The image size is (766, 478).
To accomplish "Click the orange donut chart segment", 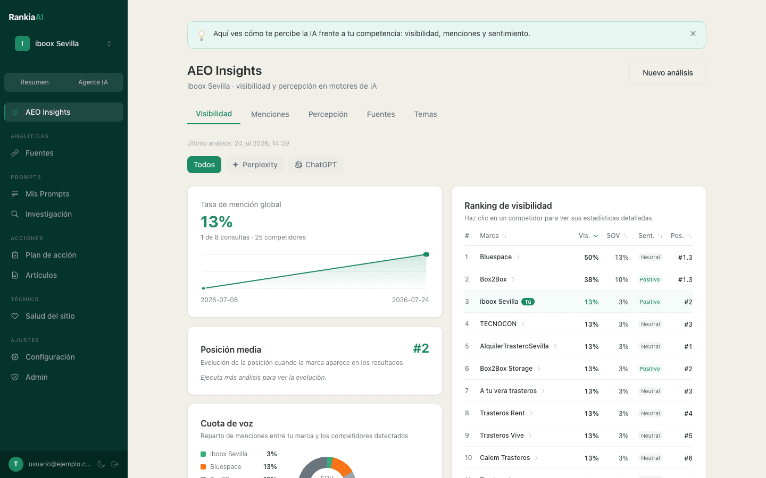I will tap(342, 466).
